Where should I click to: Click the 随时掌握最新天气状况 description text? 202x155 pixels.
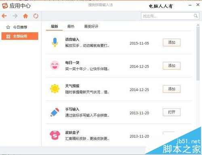(87, 92)
